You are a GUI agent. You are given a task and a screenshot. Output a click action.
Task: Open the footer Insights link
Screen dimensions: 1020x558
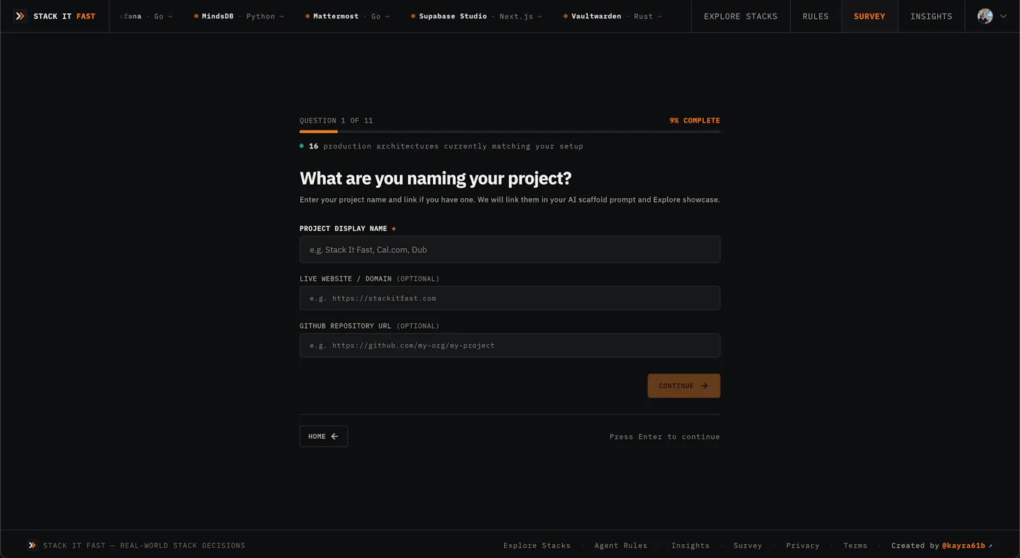[x=690, y=546]
